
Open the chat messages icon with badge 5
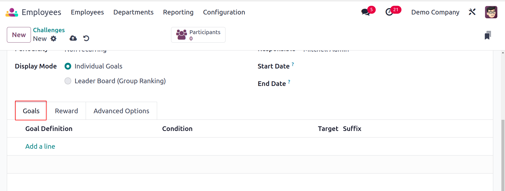point(365,12)
